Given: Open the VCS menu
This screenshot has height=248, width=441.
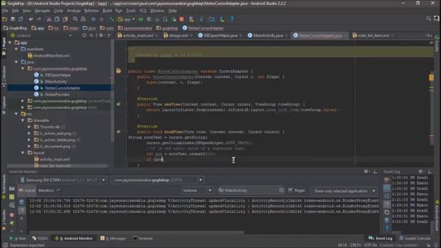Looking at the screenshot, I should click(143, 11).
